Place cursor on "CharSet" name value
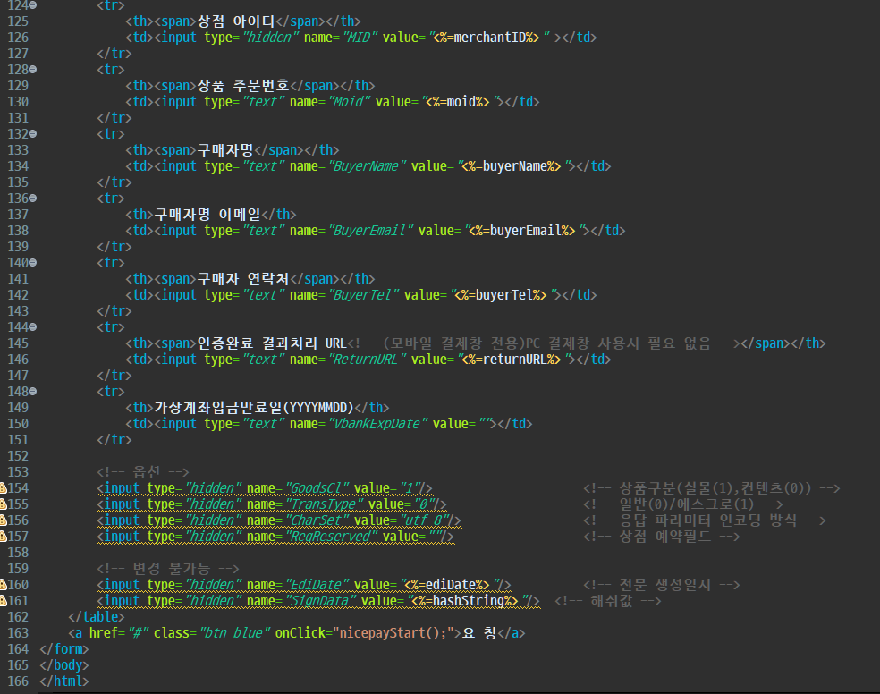 [x=317, y=520]
